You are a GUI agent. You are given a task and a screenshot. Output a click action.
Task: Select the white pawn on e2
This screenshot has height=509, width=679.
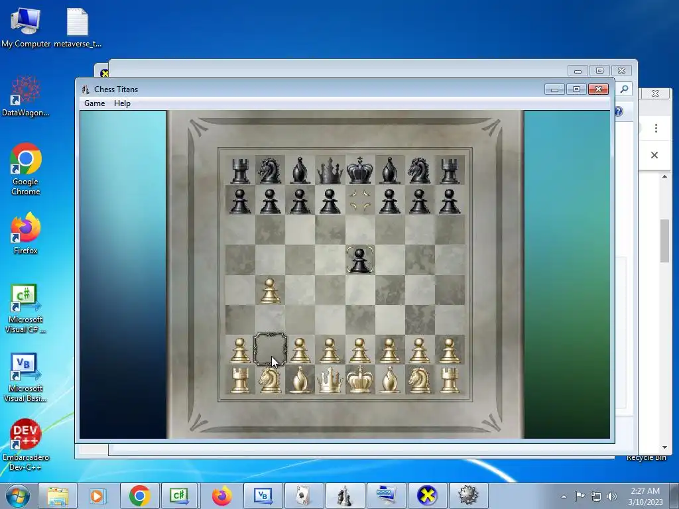click(360, 350)
